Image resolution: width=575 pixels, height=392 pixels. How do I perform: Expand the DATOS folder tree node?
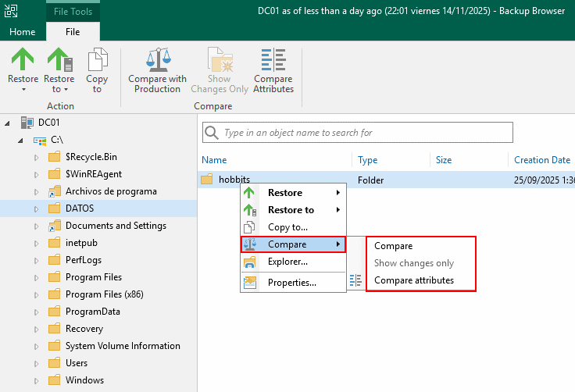point(36,208)
